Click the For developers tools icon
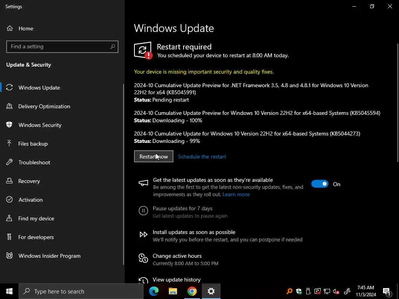Screen dimensions: 399x299 click(9, 237)
